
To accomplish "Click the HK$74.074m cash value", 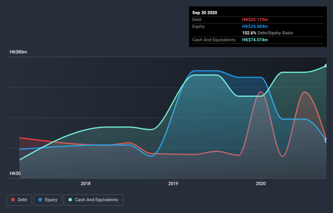I will 255,40.
